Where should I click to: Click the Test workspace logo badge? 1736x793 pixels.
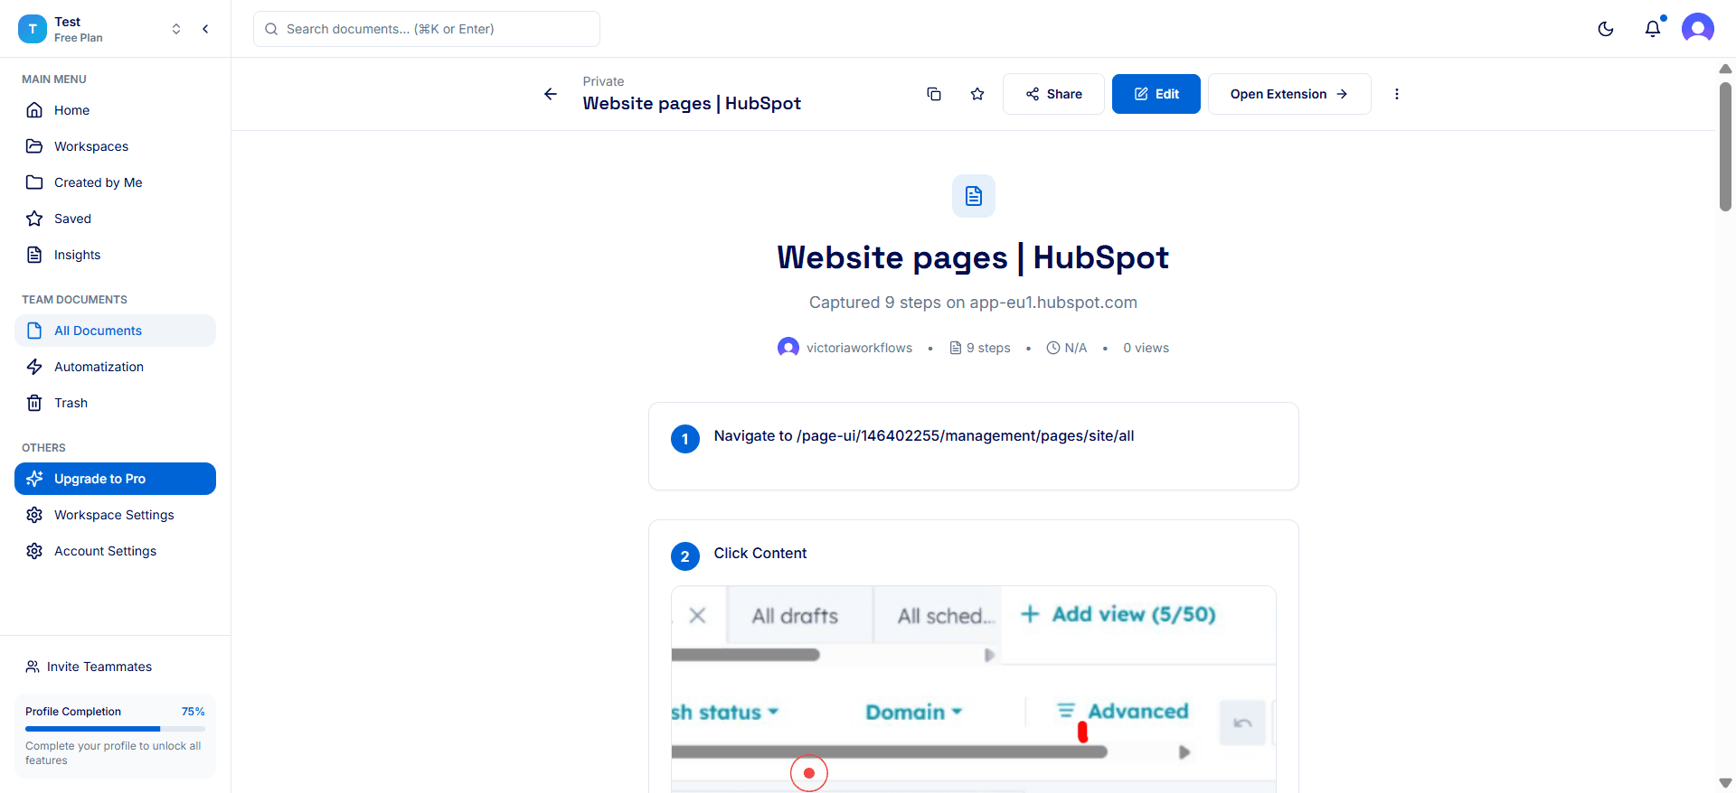pyautogui.click(x=33, y=29)
